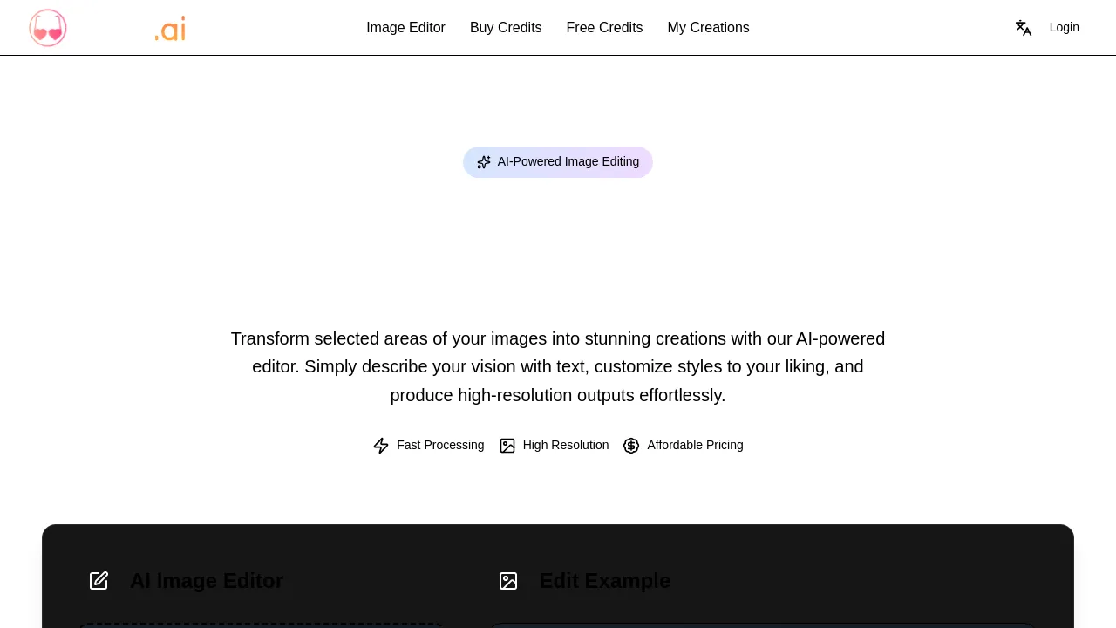The height and width of the screenshot is (628, 1116).
Task: Click the Fast Processing label
Action: [x=440, y=446]
